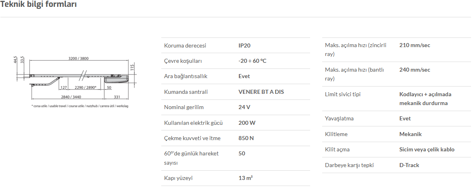This screenshot has height=188, width=475.
Task: Click the 200 W power value
Action: tap(247, 123)
